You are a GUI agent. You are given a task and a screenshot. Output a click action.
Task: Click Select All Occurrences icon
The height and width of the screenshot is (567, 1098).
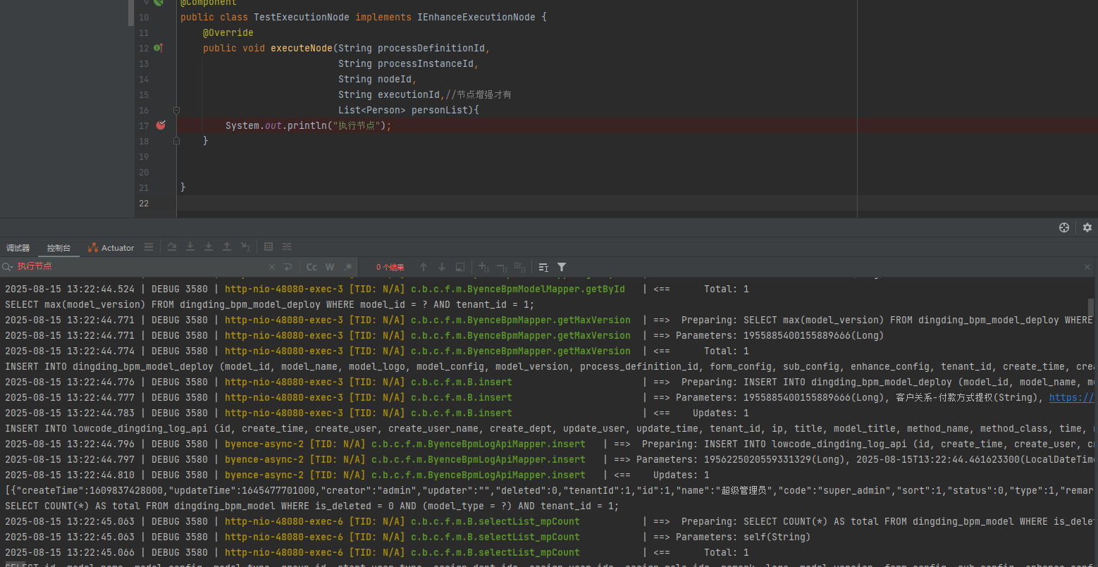click(520, 267)
